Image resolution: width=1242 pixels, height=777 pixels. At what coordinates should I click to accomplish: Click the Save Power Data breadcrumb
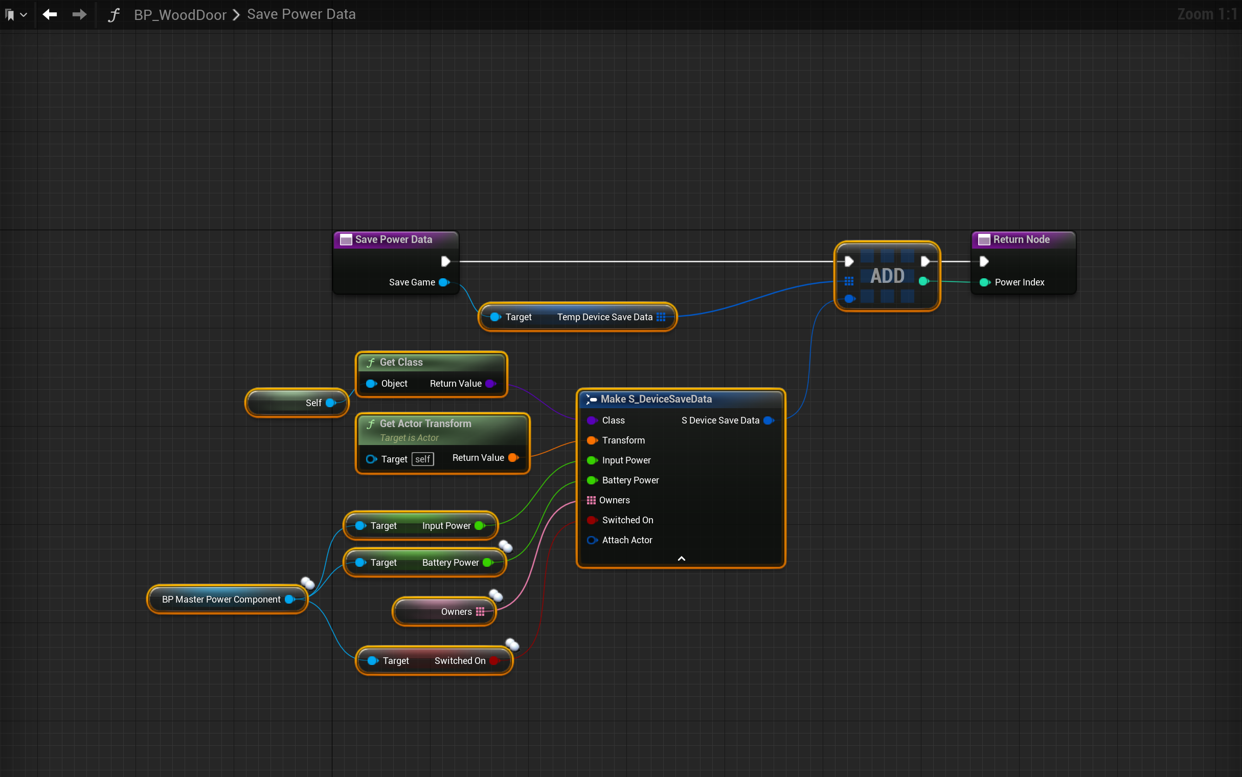coord(301,14)
